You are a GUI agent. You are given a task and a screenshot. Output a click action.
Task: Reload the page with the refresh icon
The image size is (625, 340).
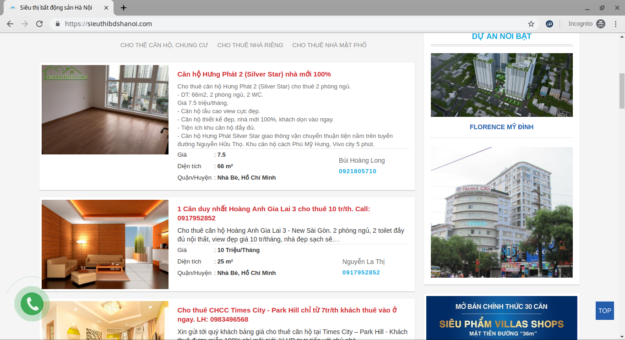39,24
